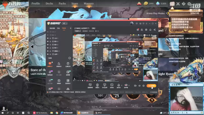
Task: Open the orange danmaku assistant tool
Action: tap(50, 65)
